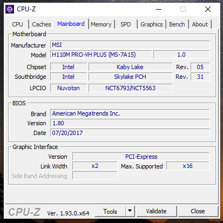
Task: Close the window with the X icon
Action: pyautogui.click(x=208, y=9)
